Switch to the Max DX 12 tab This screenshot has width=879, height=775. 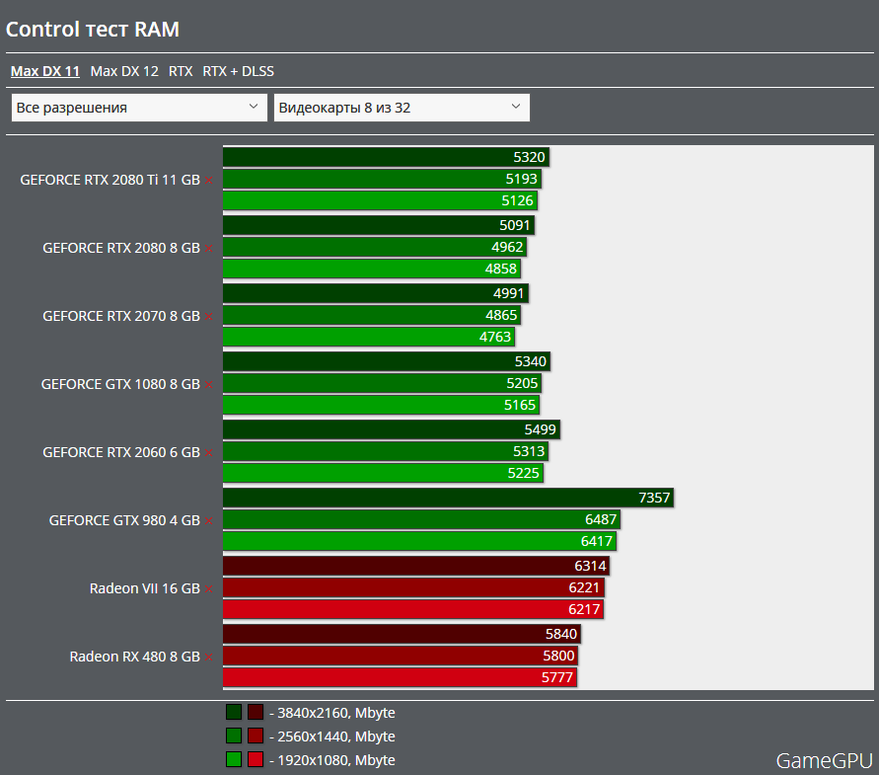pos(124,71)
